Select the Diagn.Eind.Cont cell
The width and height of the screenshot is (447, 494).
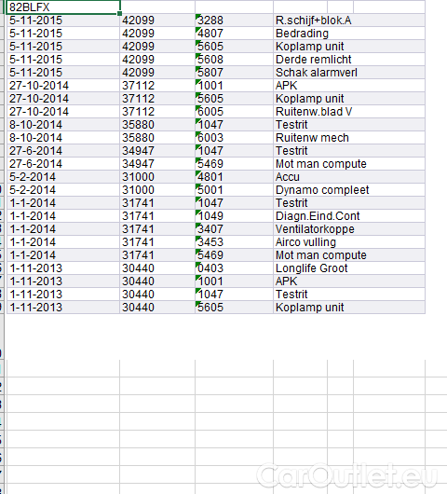(x=349, y=216)
